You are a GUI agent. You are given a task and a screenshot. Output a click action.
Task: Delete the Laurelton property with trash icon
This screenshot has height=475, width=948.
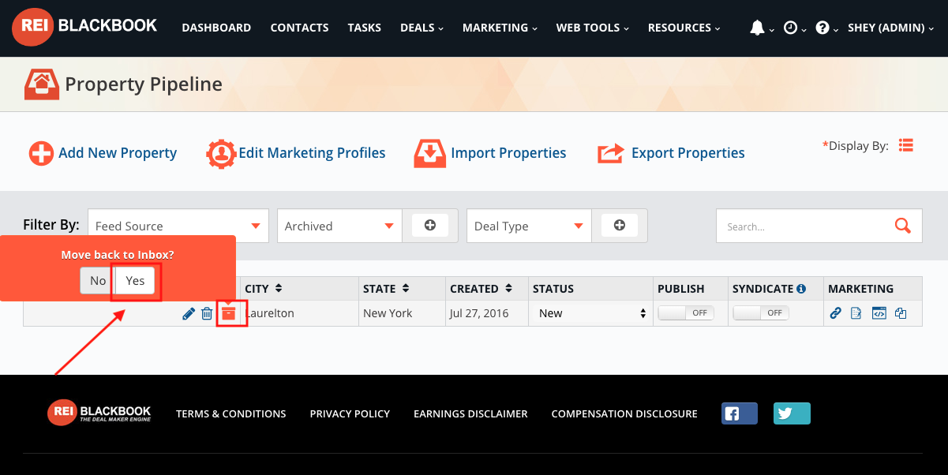click(x=207, y=313)
